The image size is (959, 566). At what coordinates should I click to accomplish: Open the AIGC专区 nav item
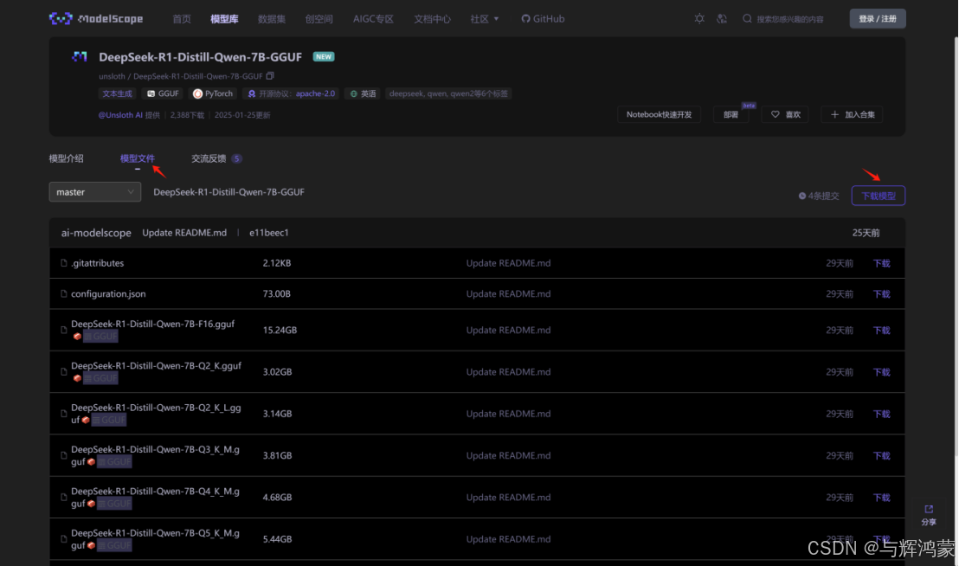click(373, 19)
